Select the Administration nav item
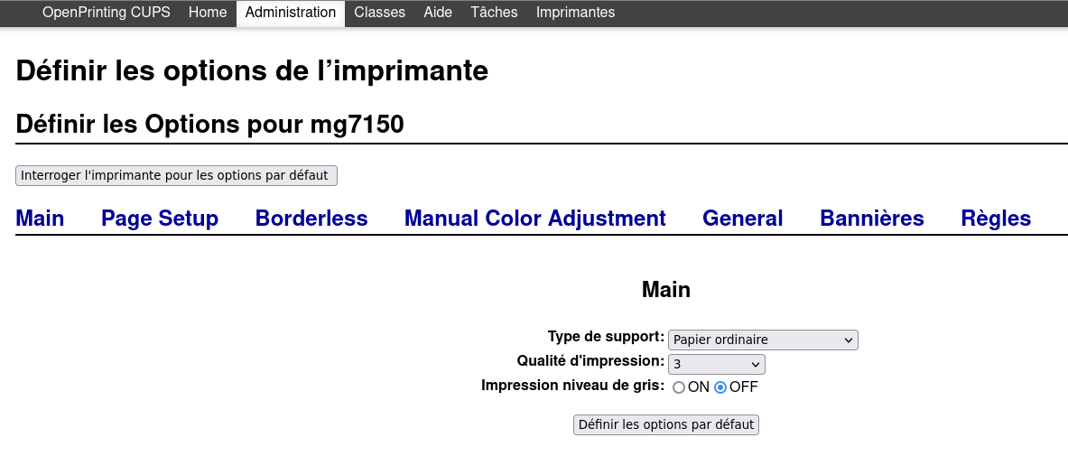The height and width of the screenshot is (475, 1068). point(290,13)
